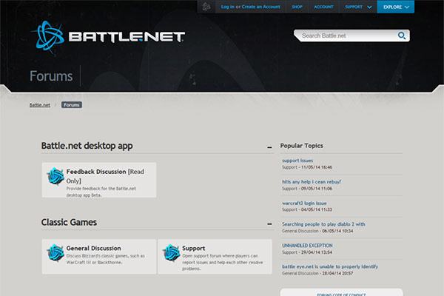This screenshot has height=296, width=444.
Task: Expand the Support dropdown in top bar
Action: click(x=358, y=7)
